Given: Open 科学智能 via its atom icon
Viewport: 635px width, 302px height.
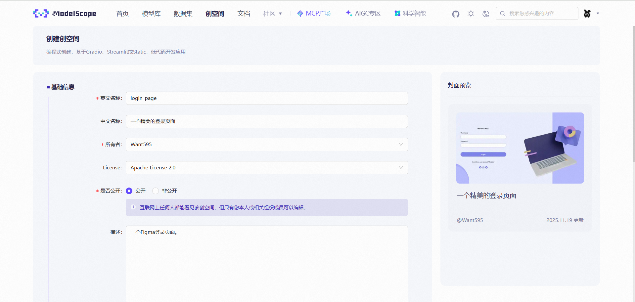Looking at the screenshot, I should [x=397, y=13].
